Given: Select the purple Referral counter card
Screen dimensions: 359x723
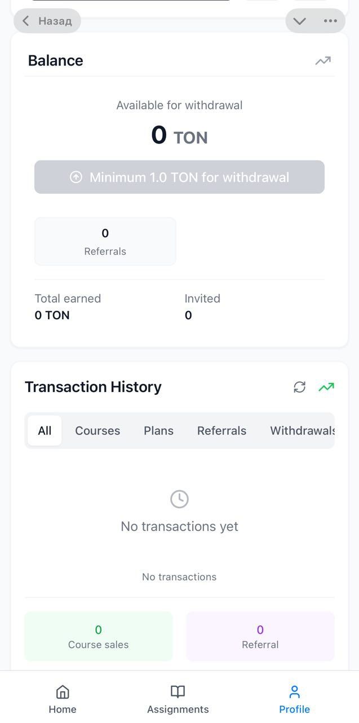Looking at the screenshot, I should point(260,636).
